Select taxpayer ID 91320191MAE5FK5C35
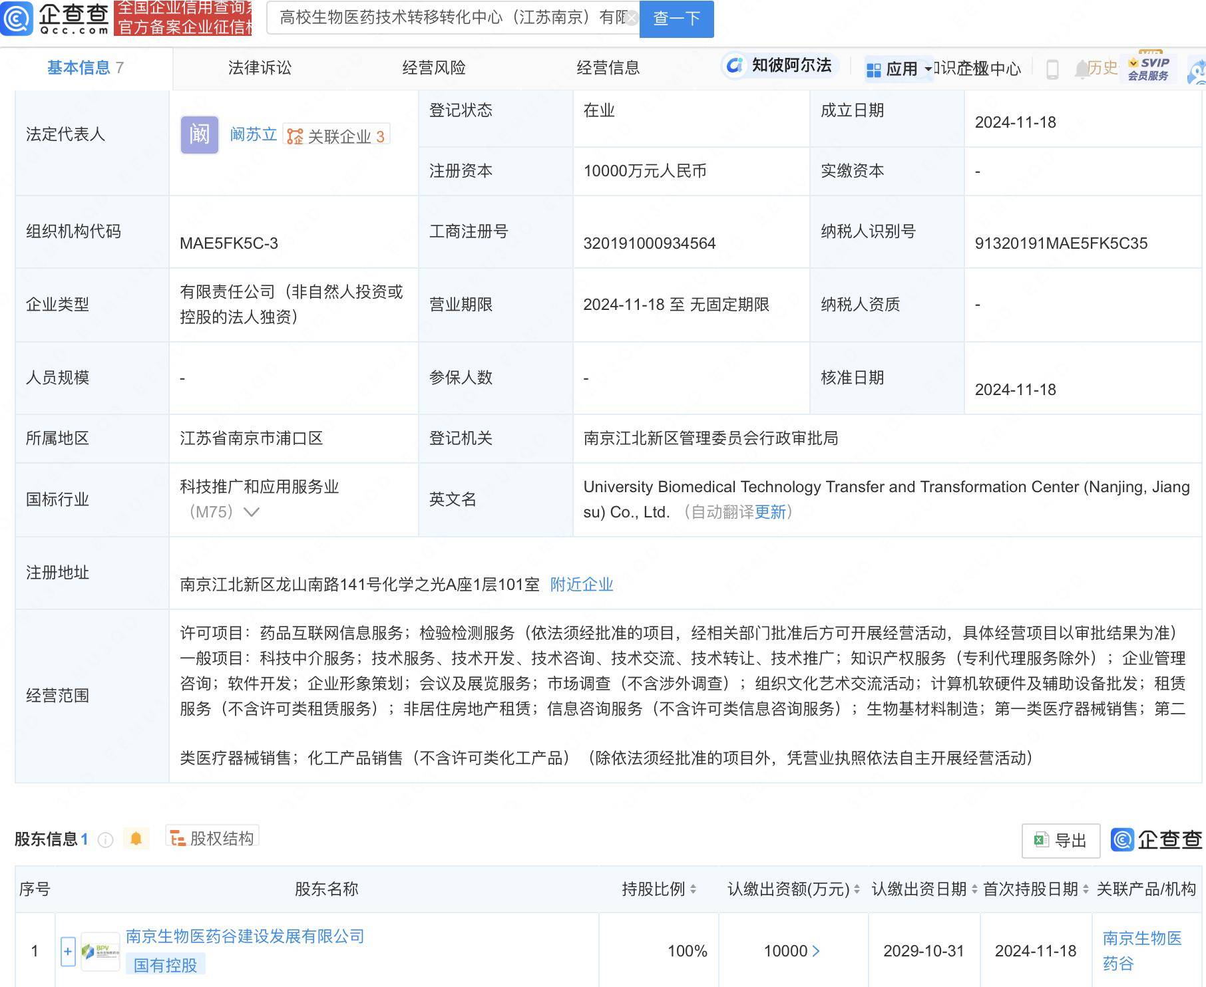This screenshot has height=987, width=1206. tap(1061, 243)
